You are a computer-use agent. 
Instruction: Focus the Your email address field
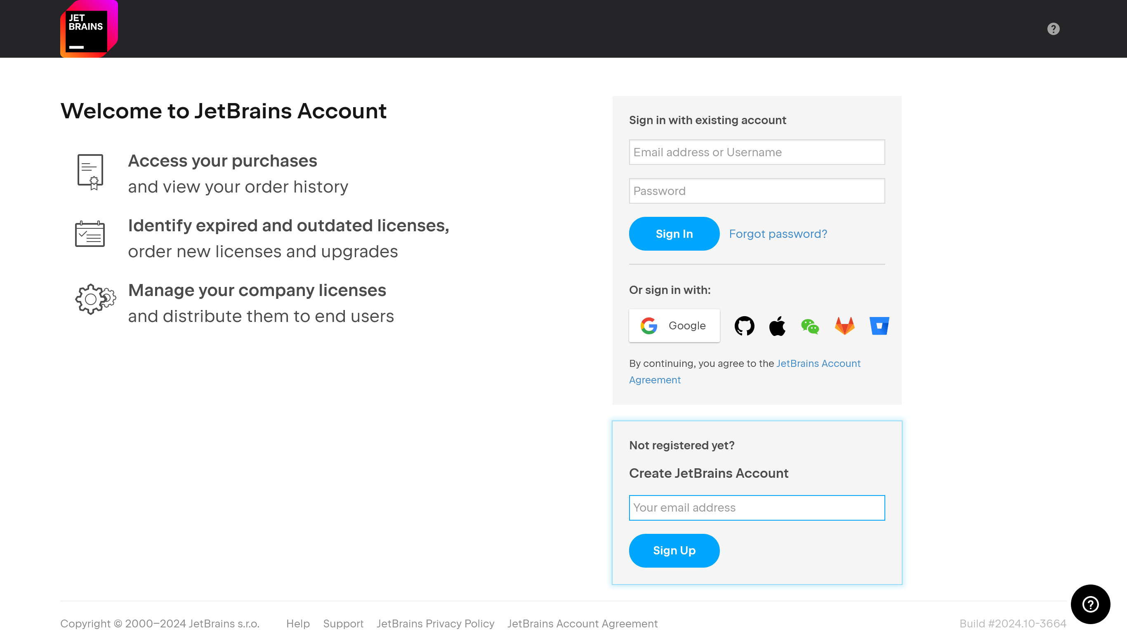tap(757, 507)
